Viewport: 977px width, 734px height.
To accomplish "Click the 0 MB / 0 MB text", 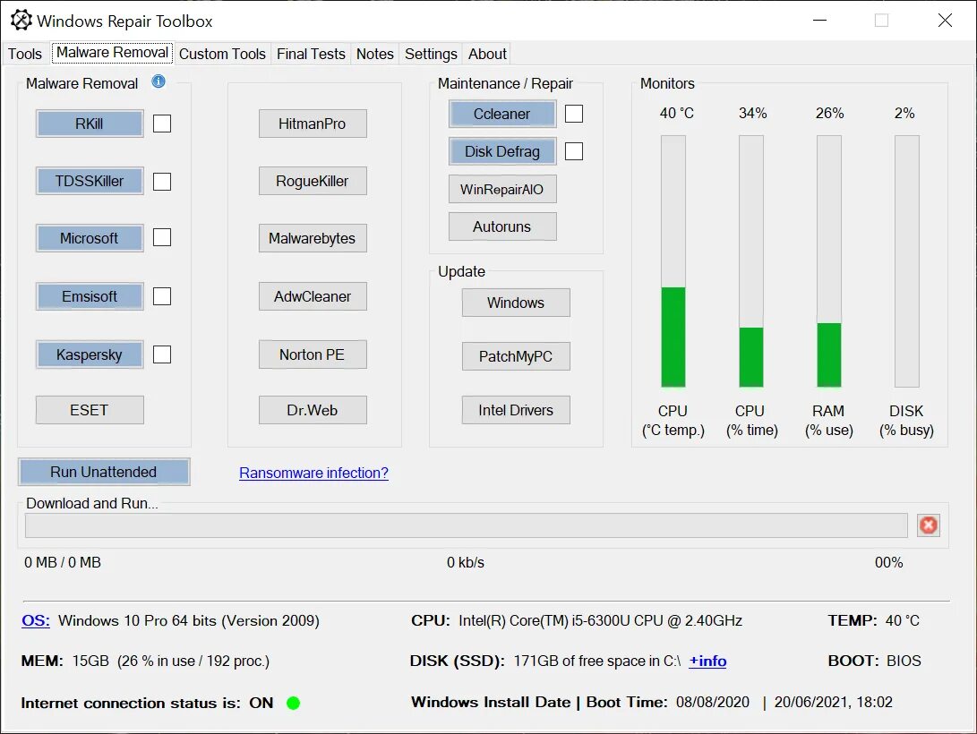I will tap(63, 563).
